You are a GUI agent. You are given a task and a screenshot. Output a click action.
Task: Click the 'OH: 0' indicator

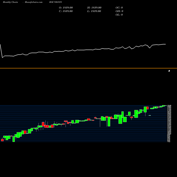point(119,11)
